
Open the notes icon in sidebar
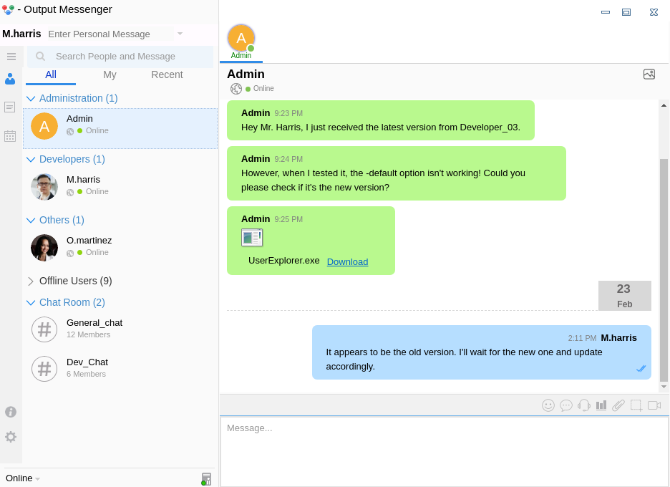click(x=10, y=107)
